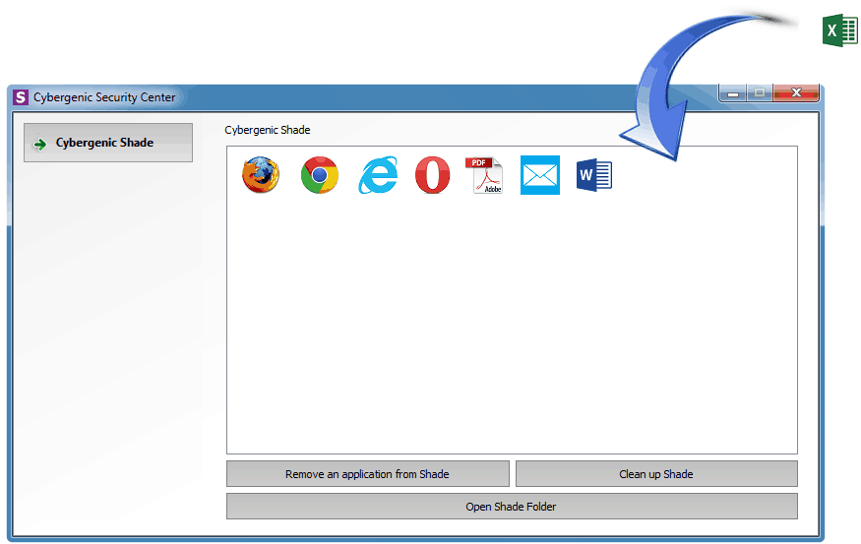Maximize the Cybergenic Security Center window

(759, 92)
